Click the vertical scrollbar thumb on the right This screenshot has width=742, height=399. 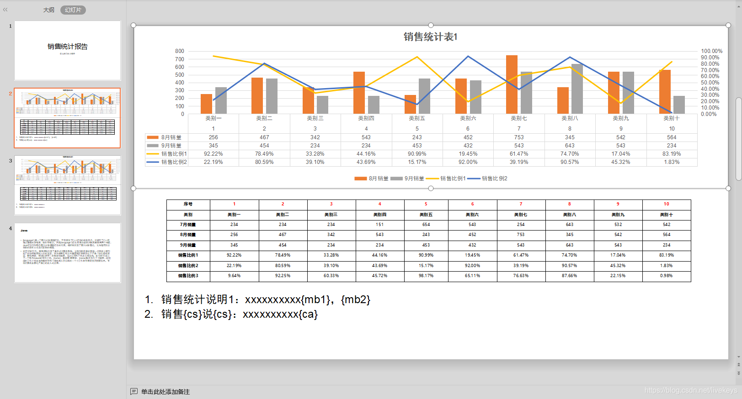pyautogui.click(x=738, y=139)
